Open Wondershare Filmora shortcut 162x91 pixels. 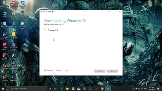coord(13,57)
